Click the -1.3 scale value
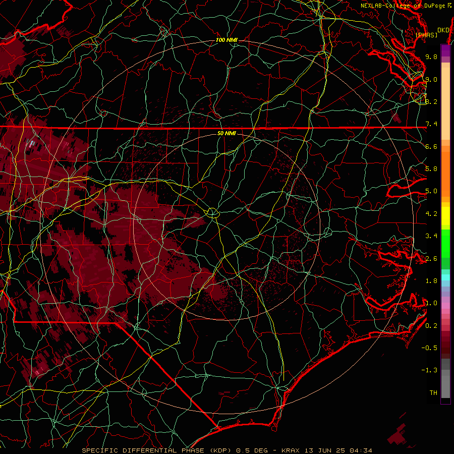 pos(429,370)
